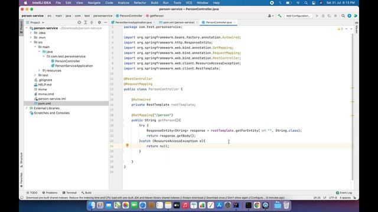378x212 pixels.
Task: Open IntelliJ IDEA icon in the Dock
Action: (x=236, y=206)
